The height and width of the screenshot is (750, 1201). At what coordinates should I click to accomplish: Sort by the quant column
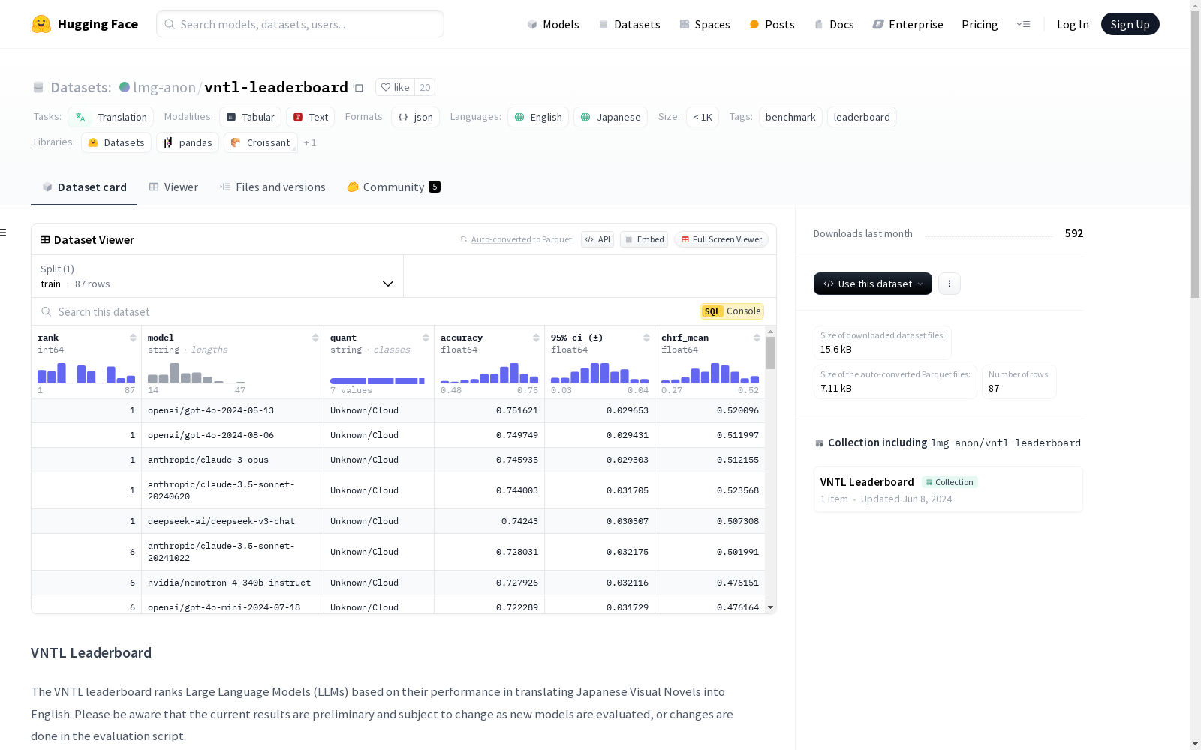pyautogui.click(x=426, y=337)
